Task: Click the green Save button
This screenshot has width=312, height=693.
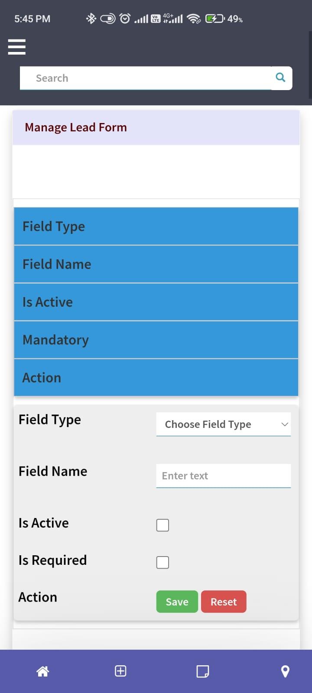Action: pyautogui.click(x=177, y=602)
